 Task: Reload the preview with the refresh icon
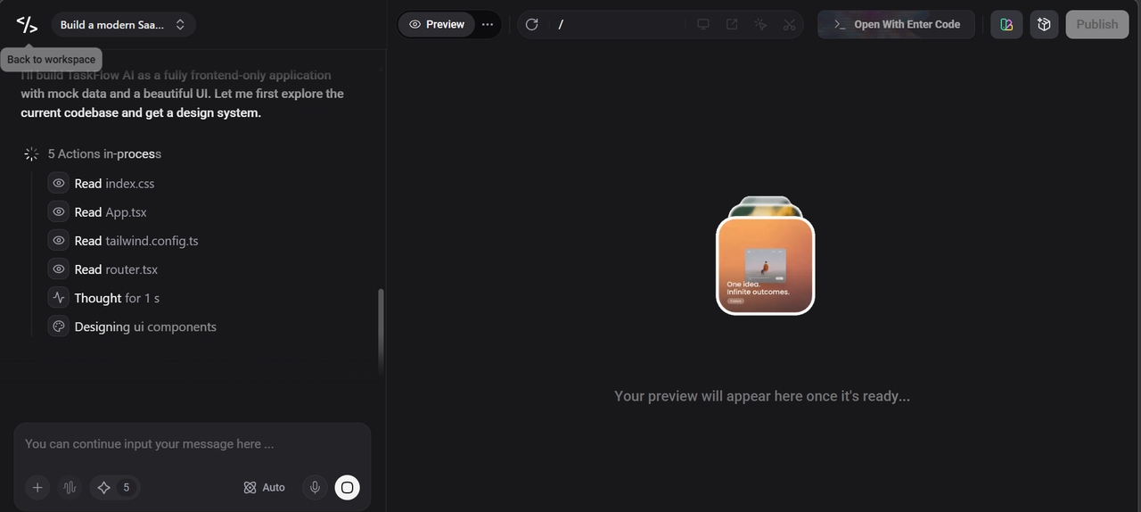pos(532,24)
